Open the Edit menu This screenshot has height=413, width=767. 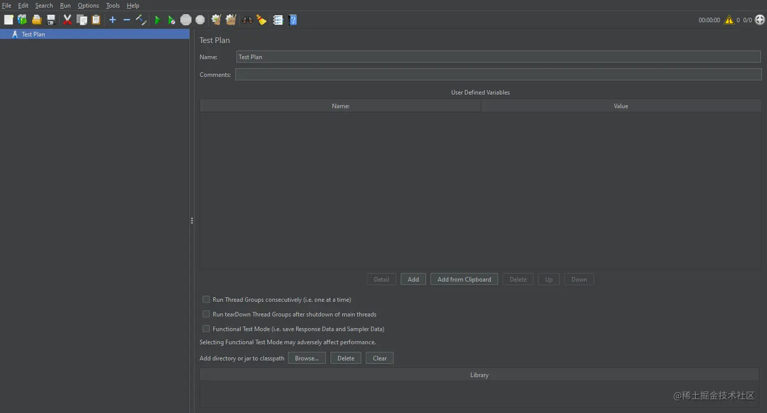coord(23,6)
